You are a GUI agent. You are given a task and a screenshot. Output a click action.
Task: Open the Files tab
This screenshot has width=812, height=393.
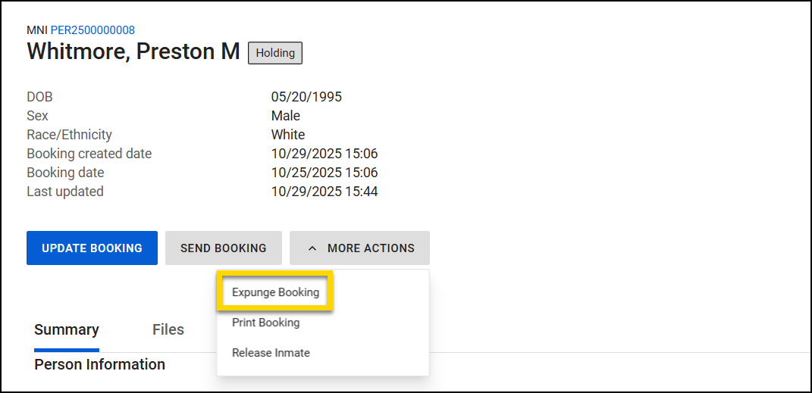point(168,330)
